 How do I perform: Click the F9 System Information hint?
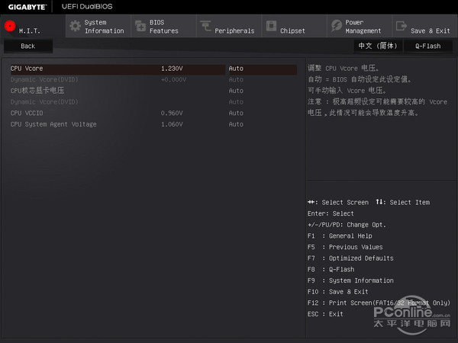click(350, 280)
